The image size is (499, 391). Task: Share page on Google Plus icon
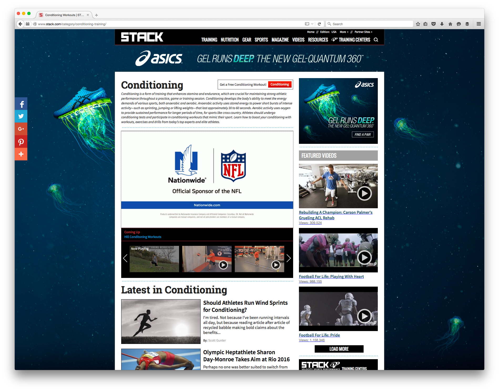[x=21, y=129]
